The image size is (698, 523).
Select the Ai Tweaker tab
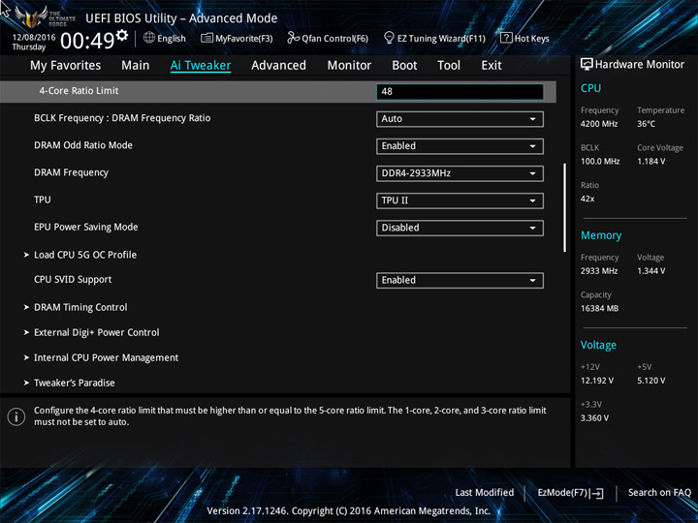tap(201, 66)
